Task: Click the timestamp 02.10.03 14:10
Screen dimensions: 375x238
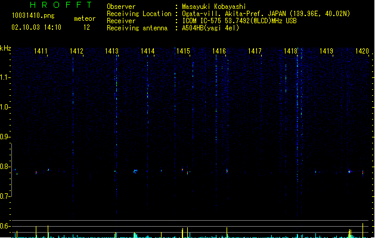Action: tap(36, 27)
